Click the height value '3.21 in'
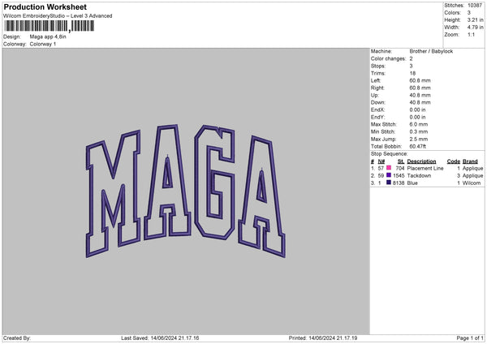The image size is (487, 344). [x=475, y=19]
